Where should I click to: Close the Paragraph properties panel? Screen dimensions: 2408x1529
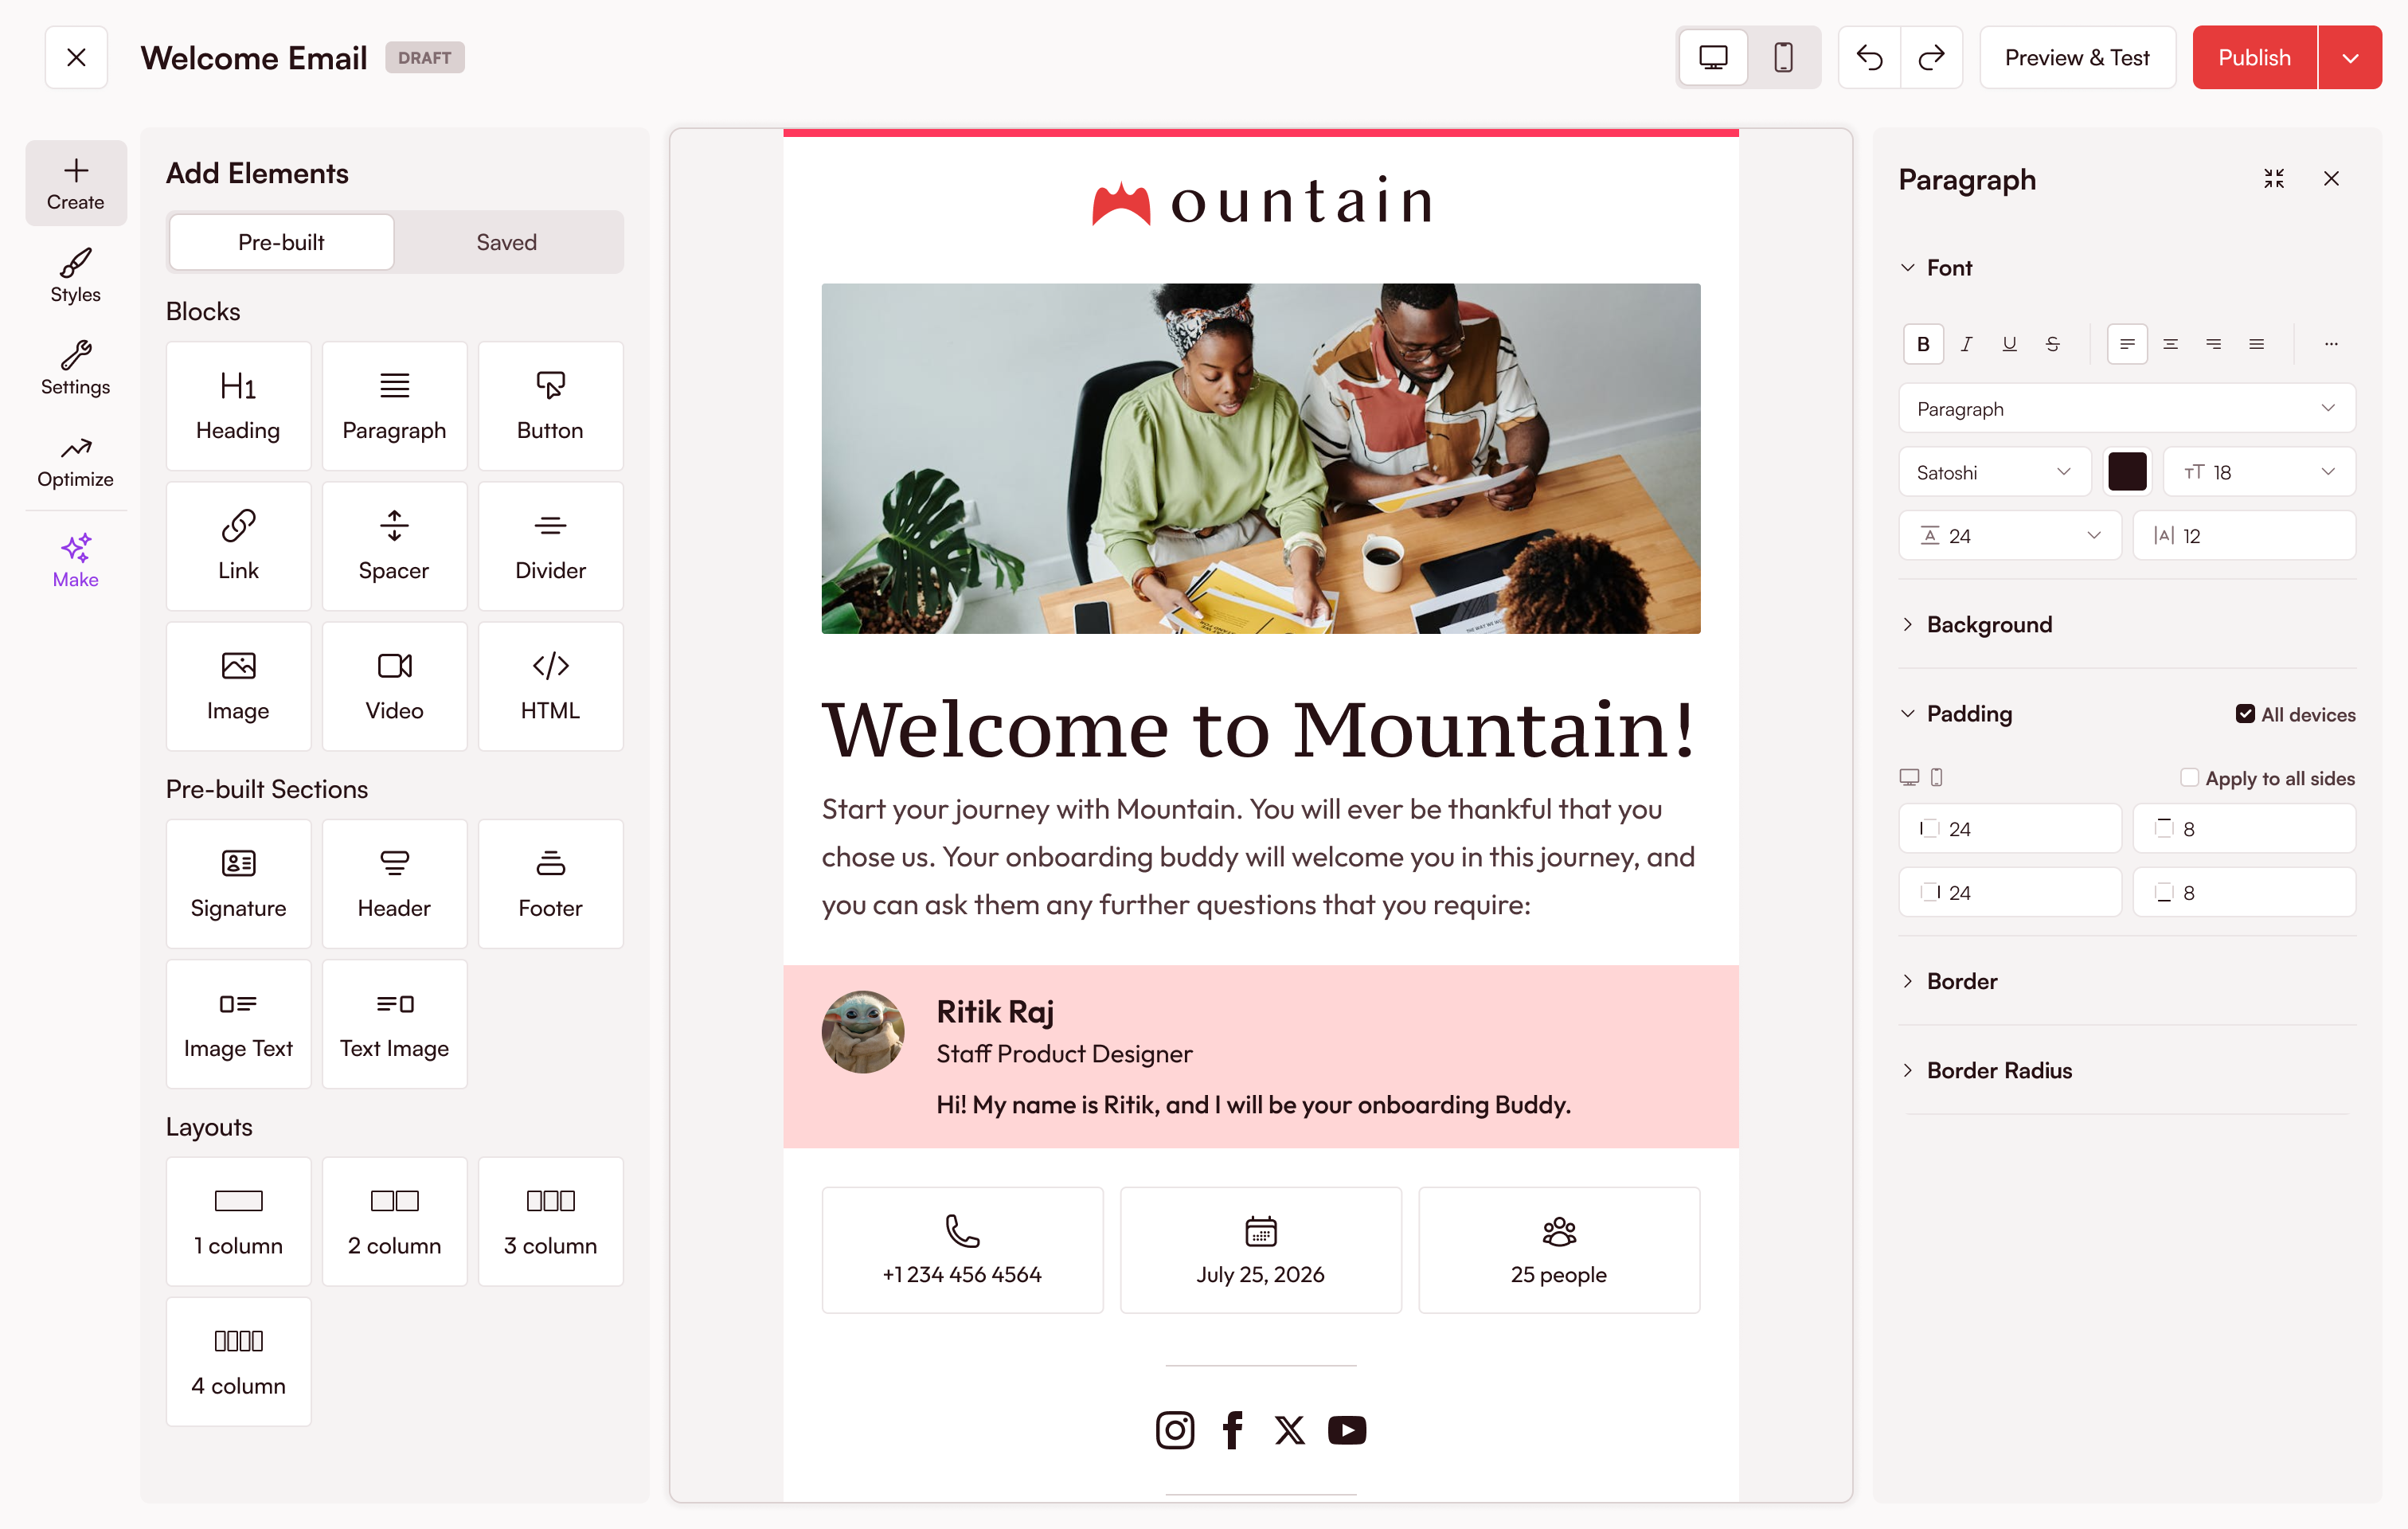click(x=2331, y=179)
